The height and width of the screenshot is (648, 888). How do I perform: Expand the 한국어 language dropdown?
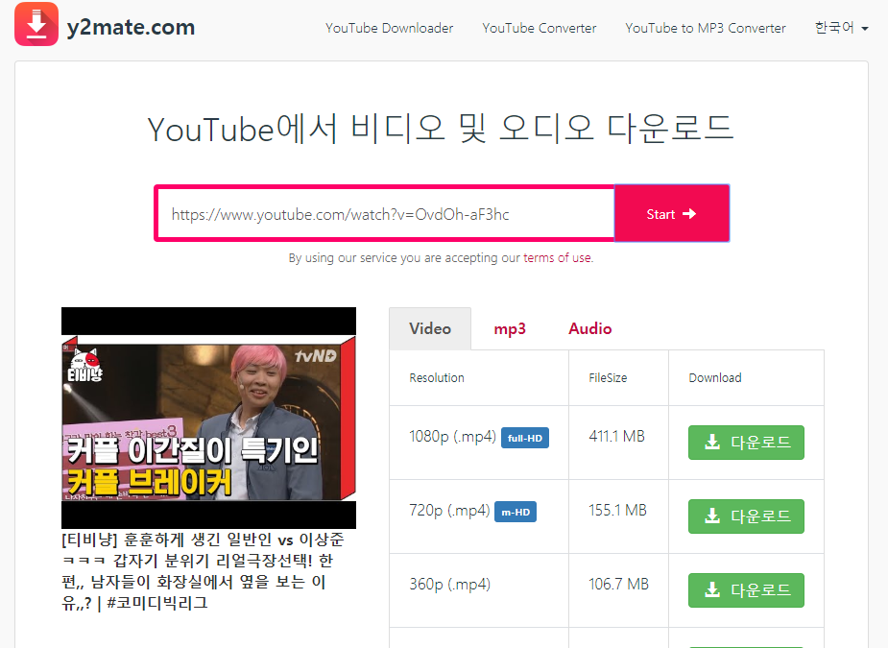pyautogui.click(x=841, y=28)
